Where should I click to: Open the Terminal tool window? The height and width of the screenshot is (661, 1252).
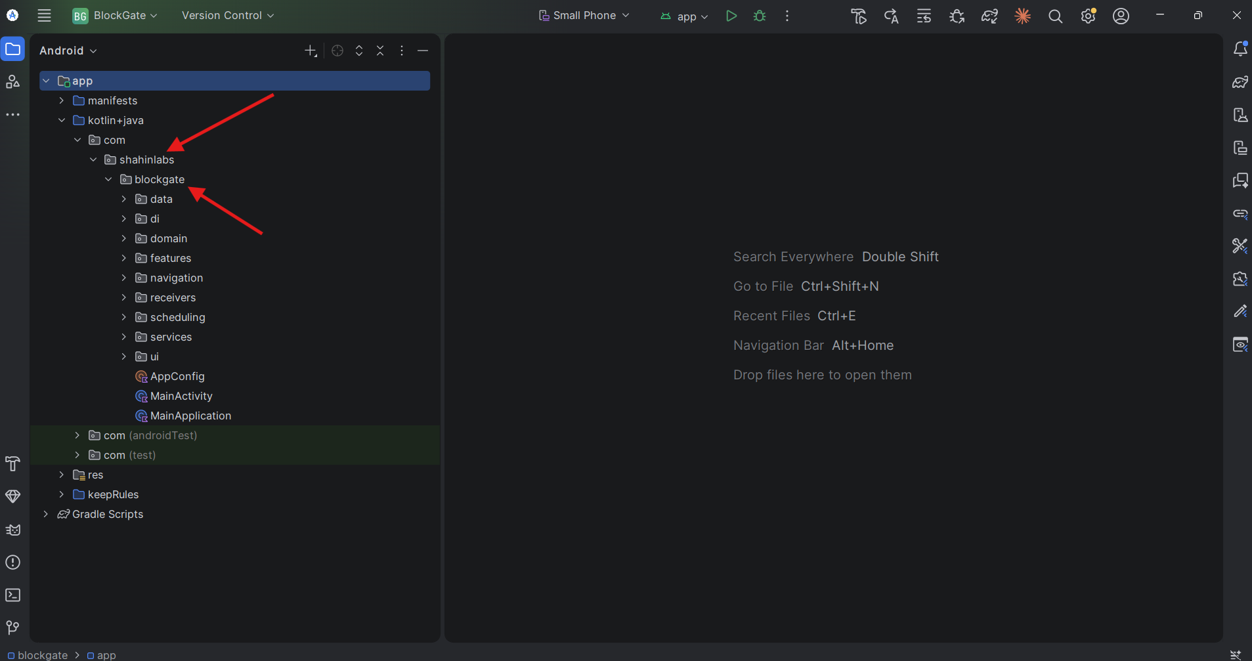coord(12,595)
